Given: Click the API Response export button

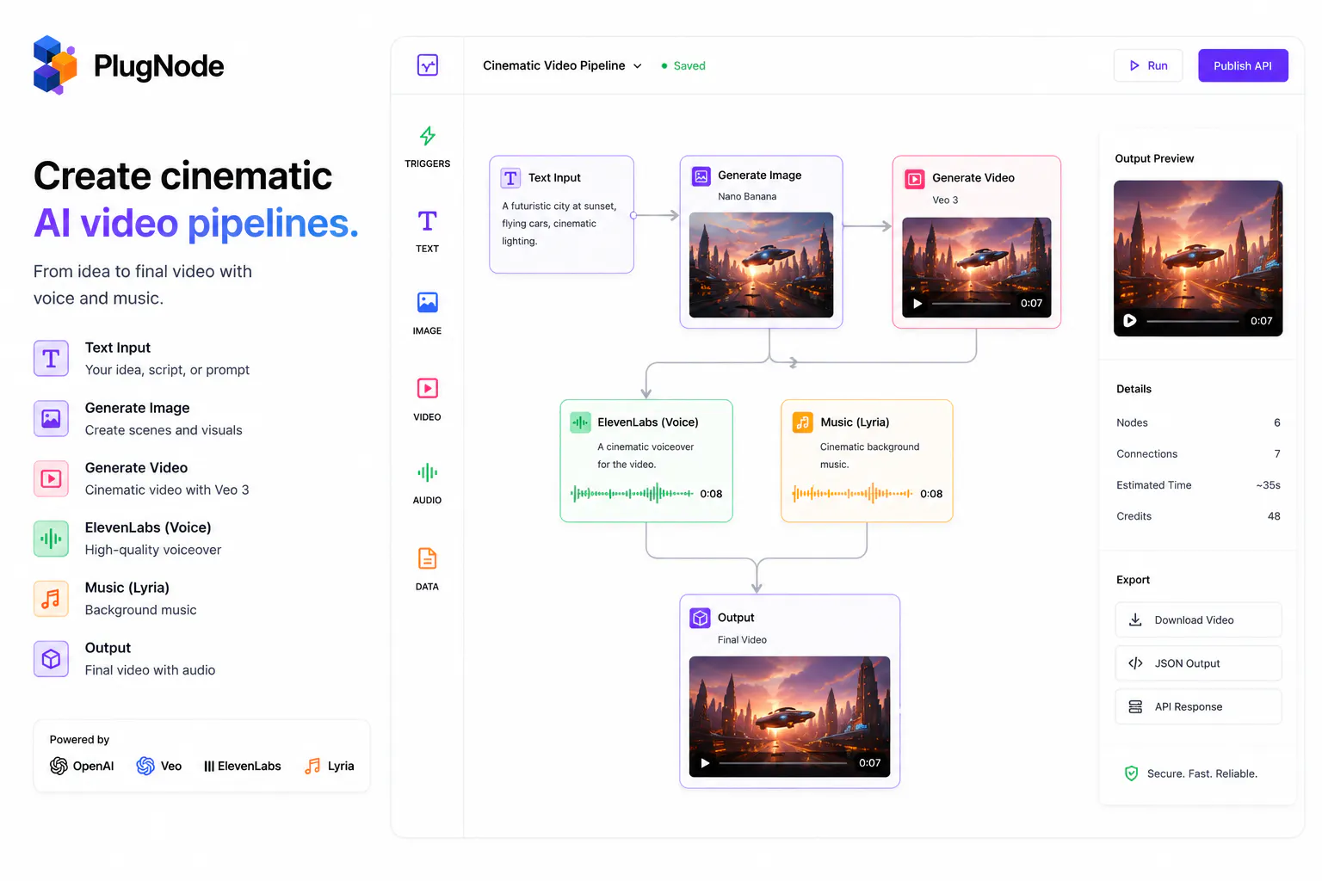Looking at the screenshot, I should click(x=1198, y=707).
